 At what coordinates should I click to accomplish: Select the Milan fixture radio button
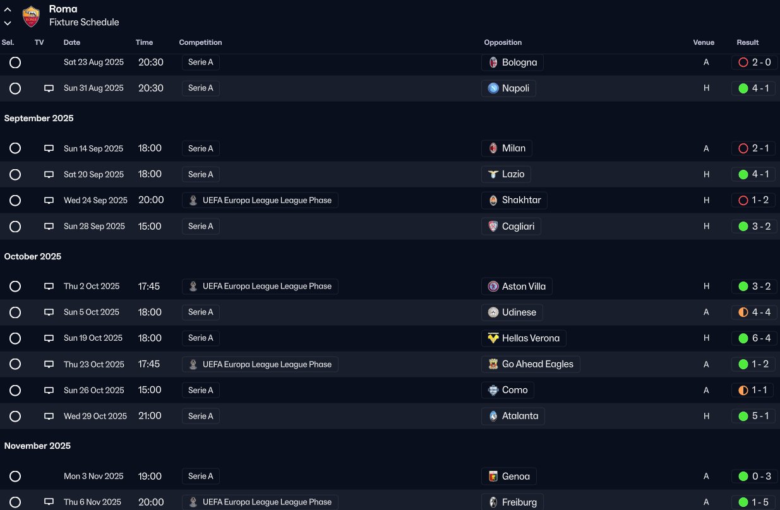(x=15, y=148)
